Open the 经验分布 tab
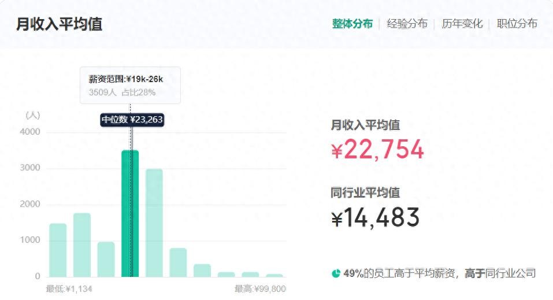Image resolution: width=553 pixels, height=300 pixels. (407, 24)
